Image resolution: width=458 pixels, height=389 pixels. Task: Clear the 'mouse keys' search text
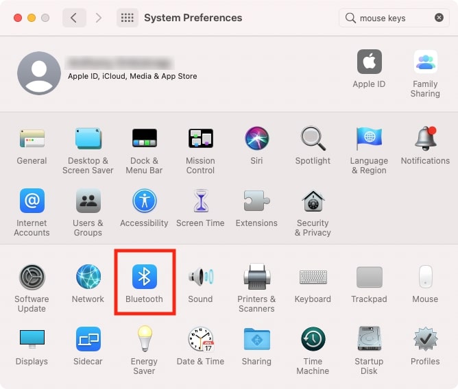click(439, 18)
